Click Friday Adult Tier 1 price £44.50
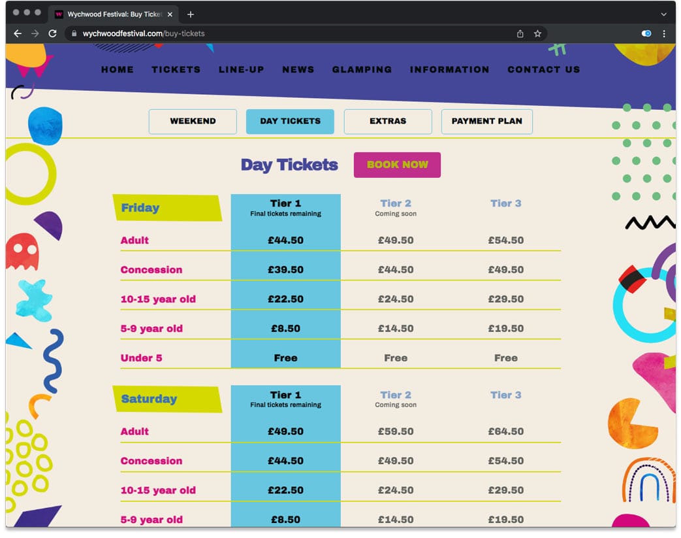681x538 pixels. pos(286,241)
